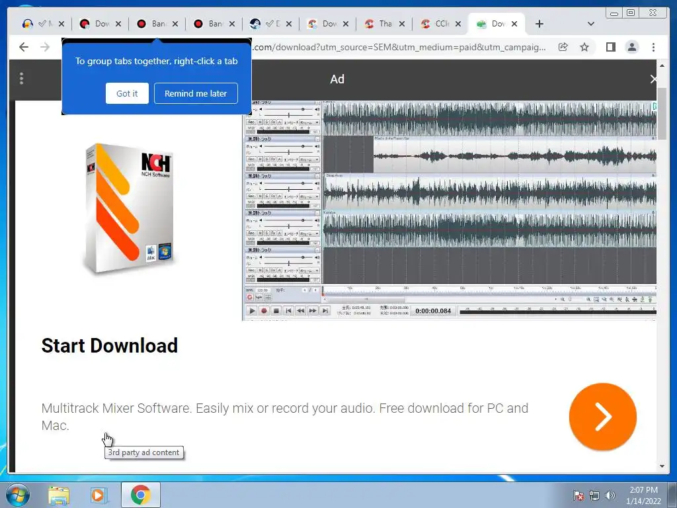Click the vertical scrollbar thumb
Viewport: 677px width, 508px height.
coord(662,113)
